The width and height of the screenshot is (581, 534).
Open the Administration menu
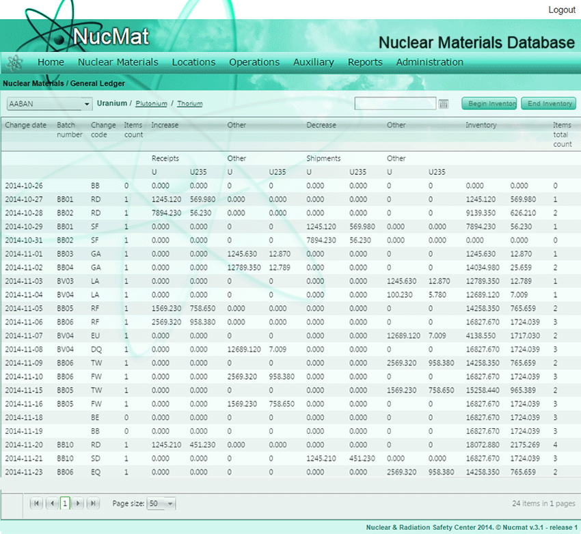(429, 62)
